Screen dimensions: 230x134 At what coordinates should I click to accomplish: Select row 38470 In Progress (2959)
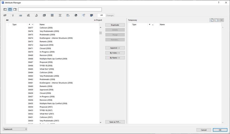click(53, 52)
